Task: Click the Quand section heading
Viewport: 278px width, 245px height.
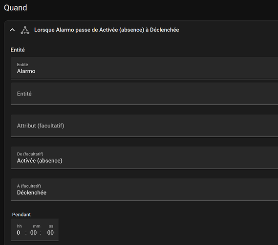Action: [16, 8]
